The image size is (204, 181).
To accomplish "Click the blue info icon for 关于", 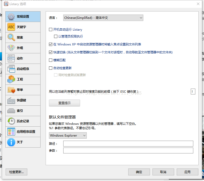I will click(11, 142).
